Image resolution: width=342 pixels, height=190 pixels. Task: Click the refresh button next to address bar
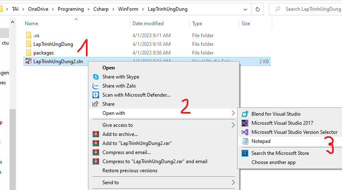tap(258, 9)
